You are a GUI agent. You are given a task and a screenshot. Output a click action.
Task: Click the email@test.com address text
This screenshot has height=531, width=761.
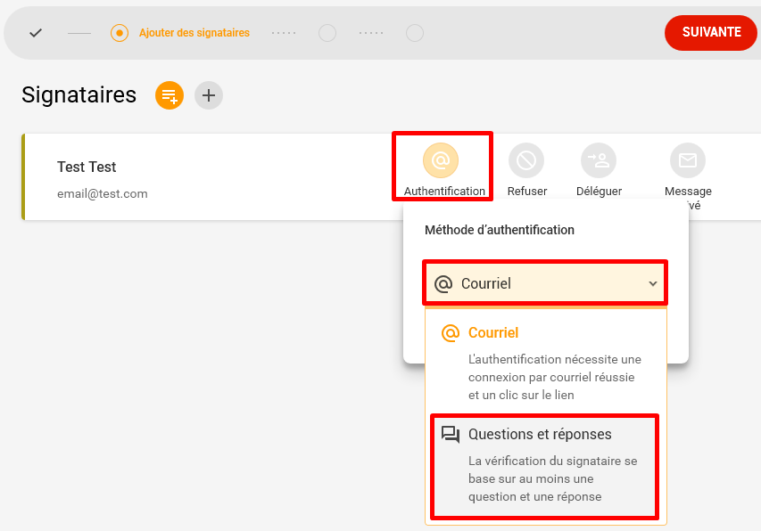pos(103,194)
